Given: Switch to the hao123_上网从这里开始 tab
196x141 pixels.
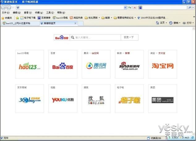Looking at the screenshot, I should pos(20,23).
